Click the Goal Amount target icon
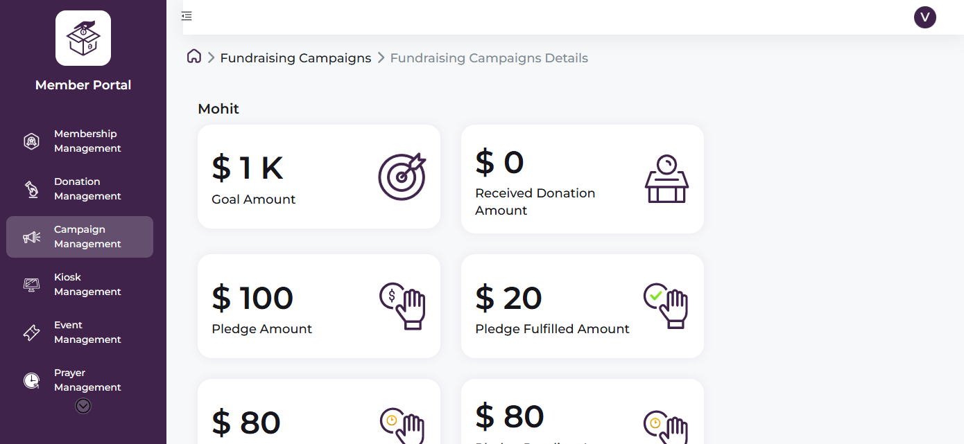 [402, 177]
